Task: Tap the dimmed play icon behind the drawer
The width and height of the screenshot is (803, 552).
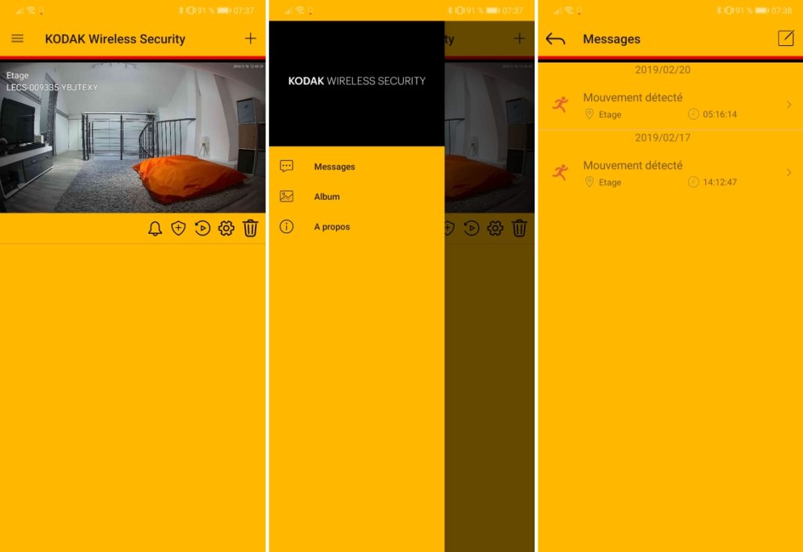Action: [x=471, y=229]
